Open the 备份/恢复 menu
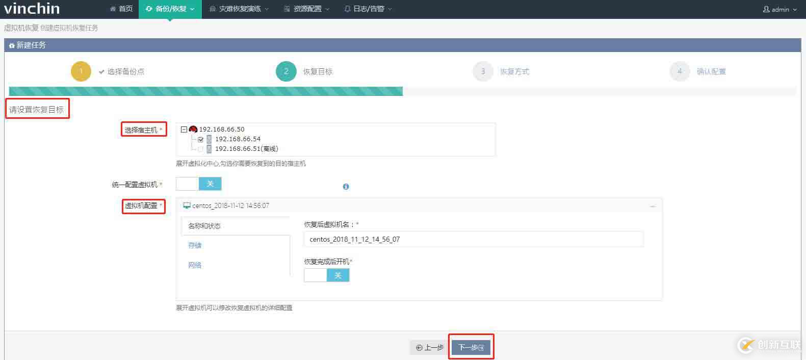 (170, 9)
